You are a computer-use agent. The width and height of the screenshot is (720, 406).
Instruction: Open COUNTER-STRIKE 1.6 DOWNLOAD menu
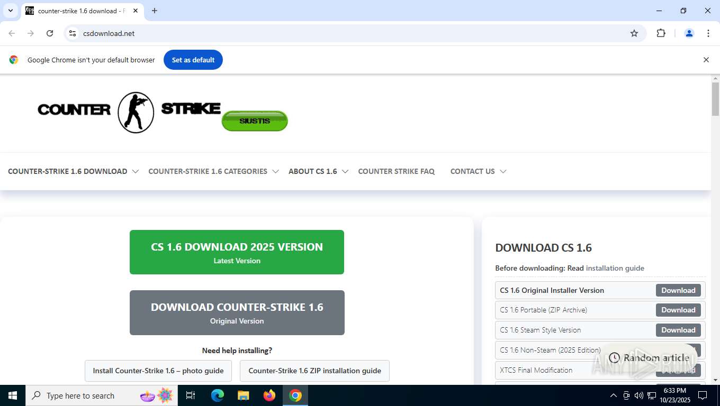[68, 171]
